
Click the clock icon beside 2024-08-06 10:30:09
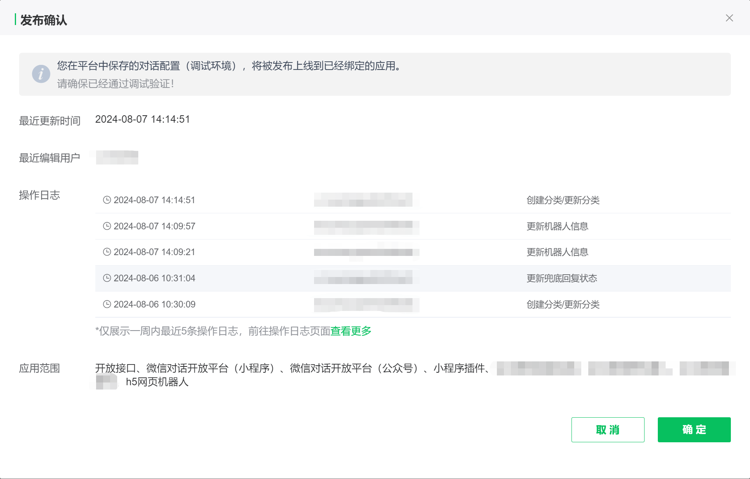107,304
